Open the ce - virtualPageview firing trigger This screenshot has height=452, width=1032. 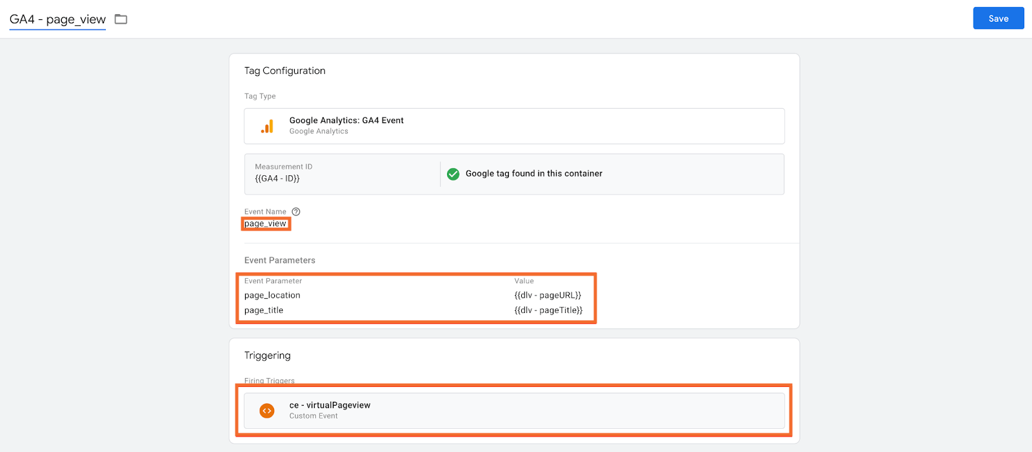514,411
